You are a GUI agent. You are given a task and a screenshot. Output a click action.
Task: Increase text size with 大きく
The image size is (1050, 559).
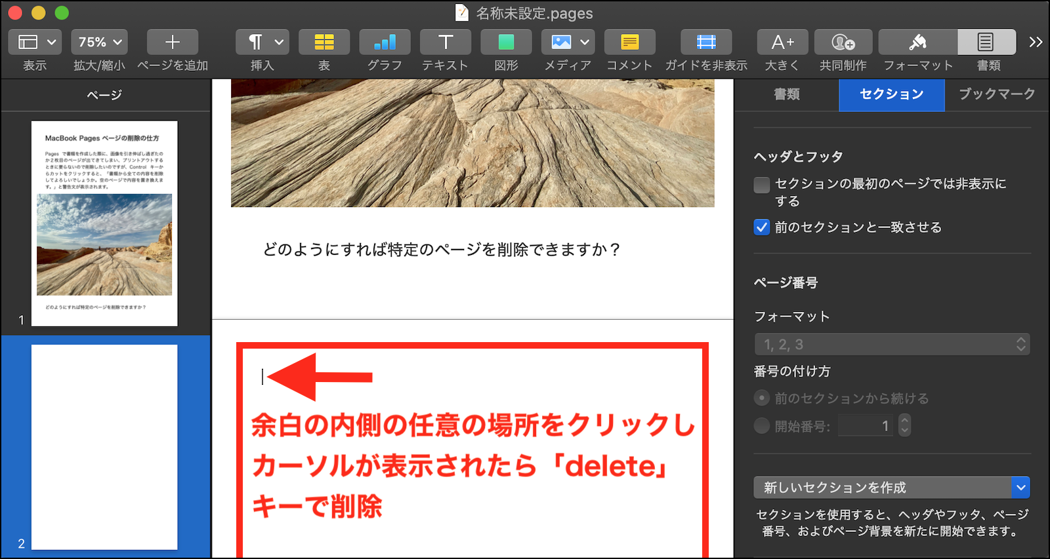pos(782,42)
